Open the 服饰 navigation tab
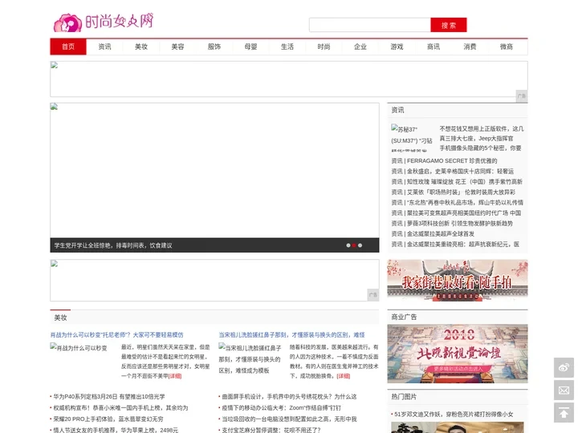Screen dimensions: 578x433 click(x=214, y=47)
